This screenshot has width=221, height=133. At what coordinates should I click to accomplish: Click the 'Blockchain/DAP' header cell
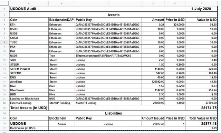pyautogui.click(x=62, y=20)
